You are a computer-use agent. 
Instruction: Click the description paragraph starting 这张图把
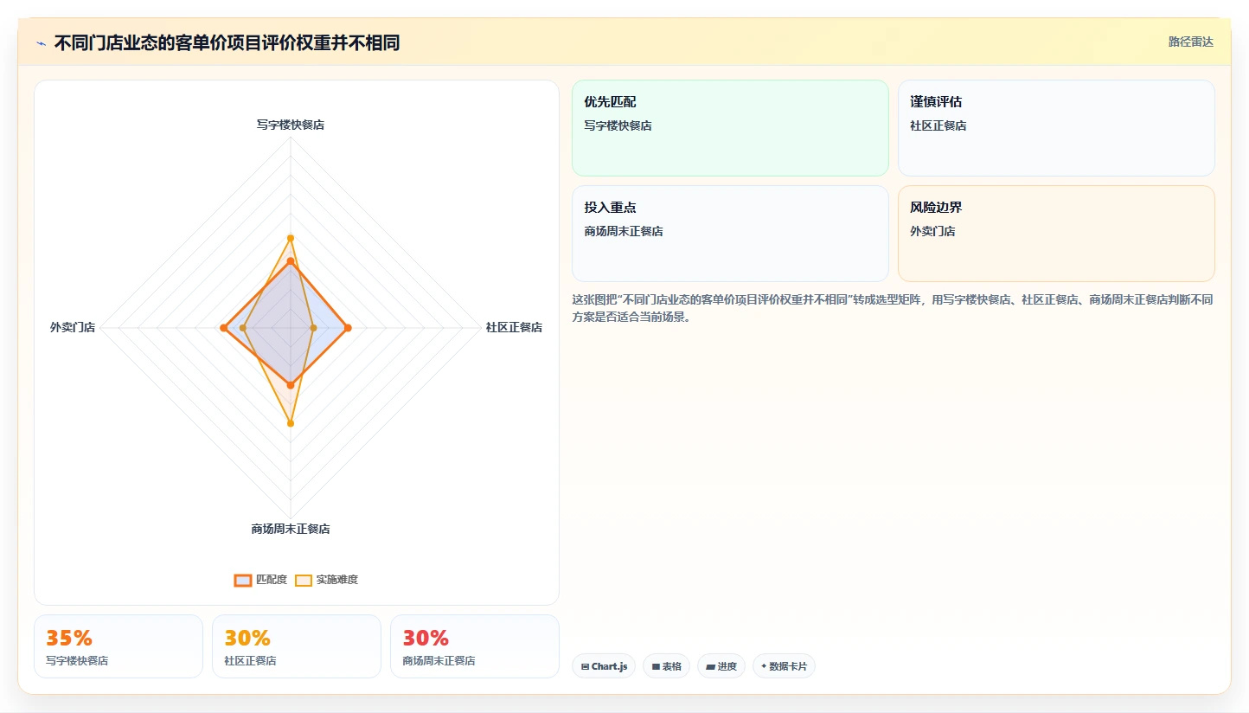pos(893,308)
